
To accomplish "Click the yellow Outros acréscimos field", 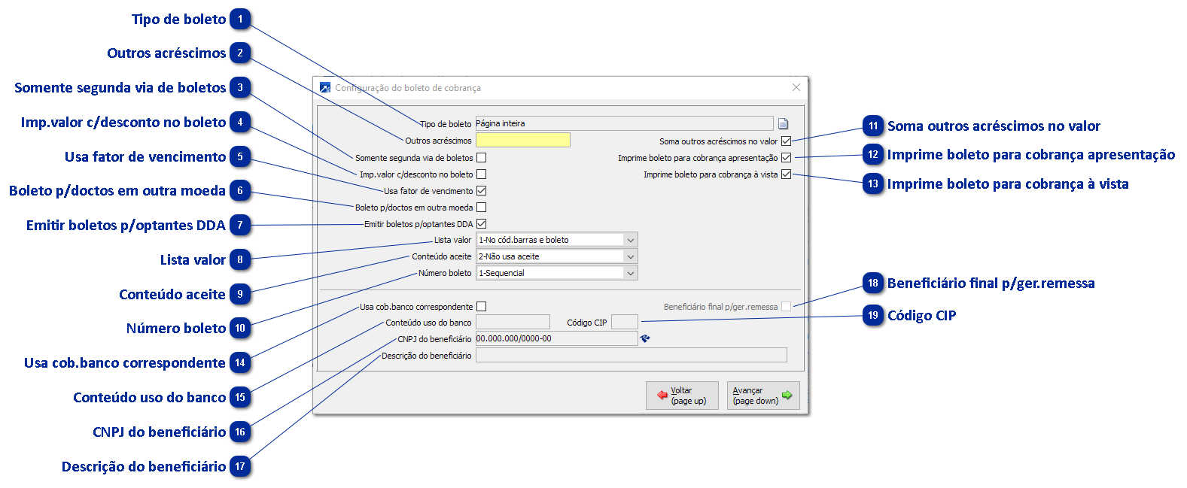I will point(523,140).
